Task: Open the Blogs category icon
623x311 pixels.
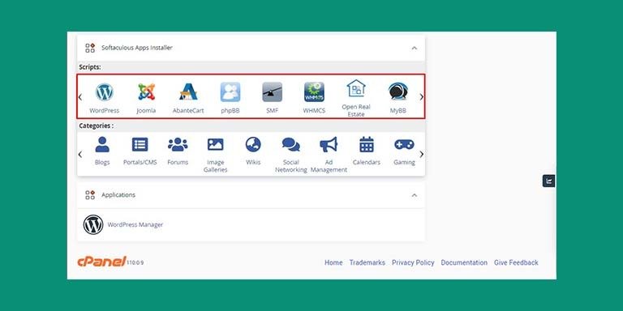Action: (102, 144)
